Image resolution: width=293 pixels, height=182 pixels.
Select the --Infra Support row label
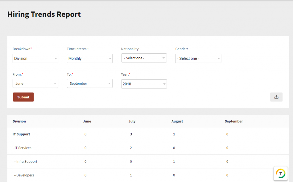[25, 162]
